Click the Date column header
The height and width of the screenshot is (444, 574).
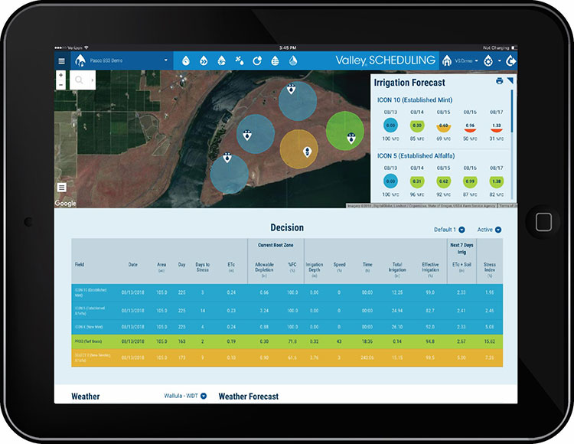pyautogui.click(x=133, y=264)
